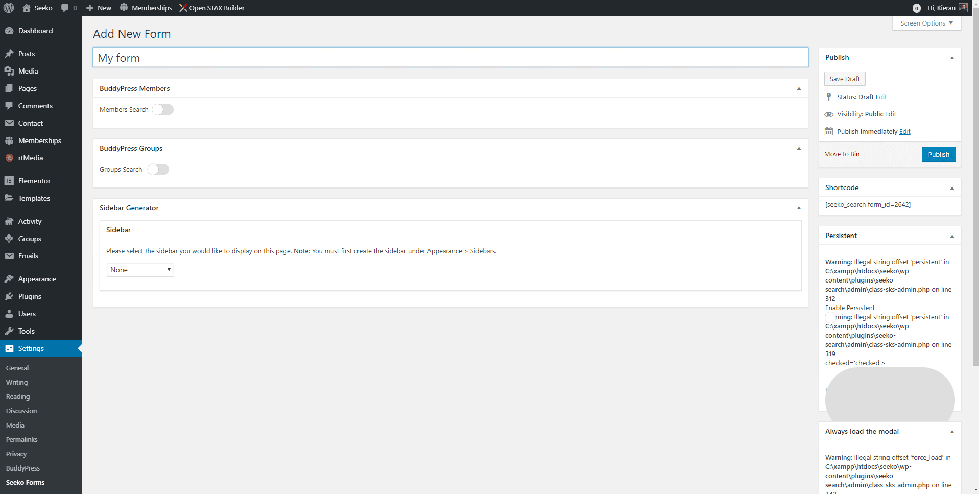Screen dimensions: 979x494
Task: Toggle the Members Search switch
Action: point(163,109)
